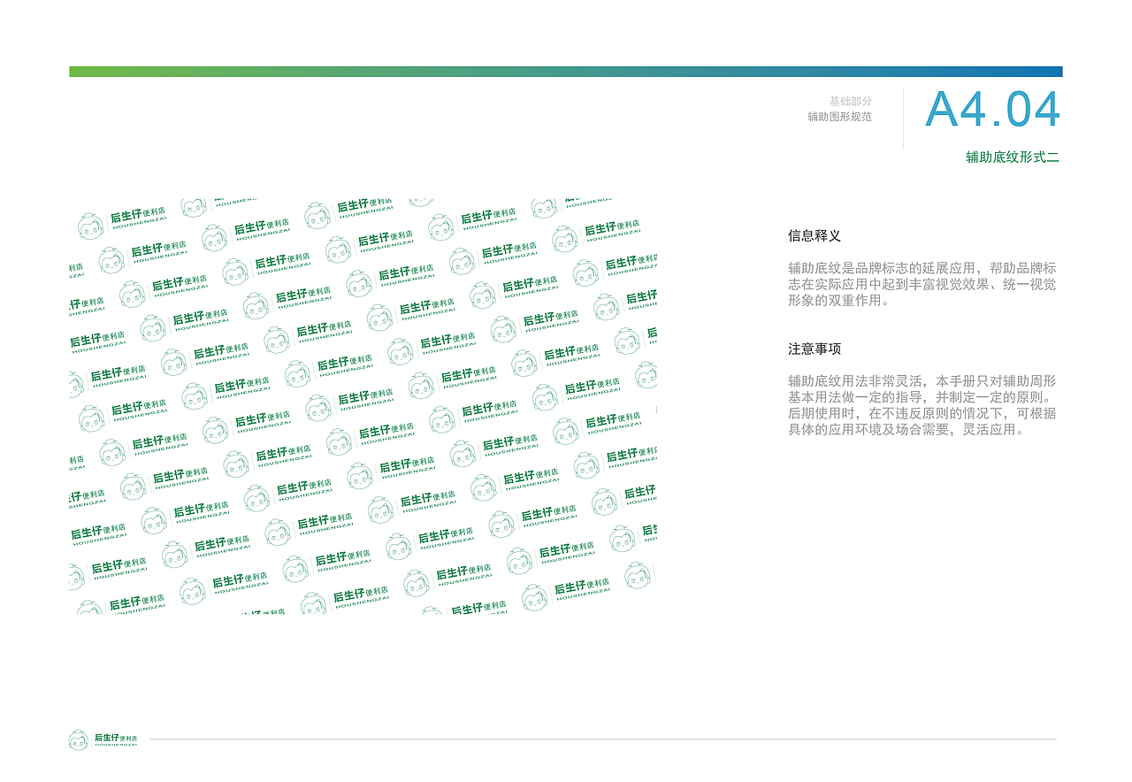
Task: Click the 基础部分 section label
Action: coord(850,102)
